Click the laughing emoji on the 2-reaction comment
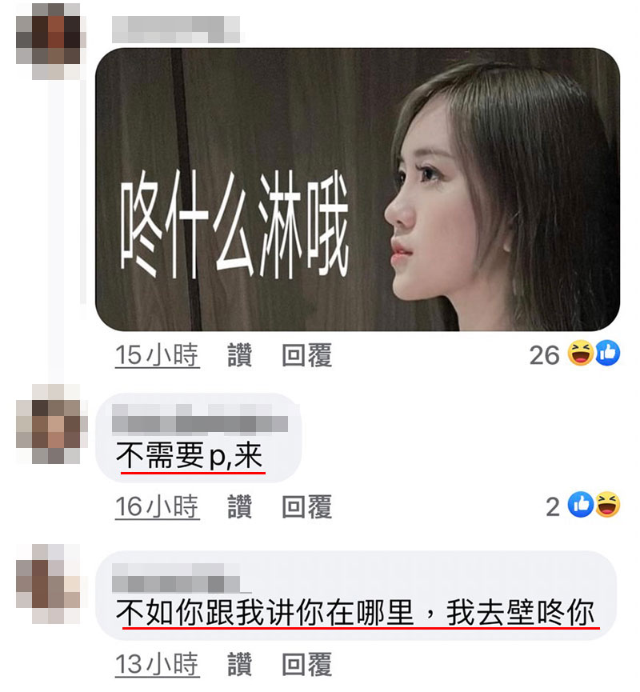Image resolution: width=640 pixels, height=692 pixels. tap(608, 505)
